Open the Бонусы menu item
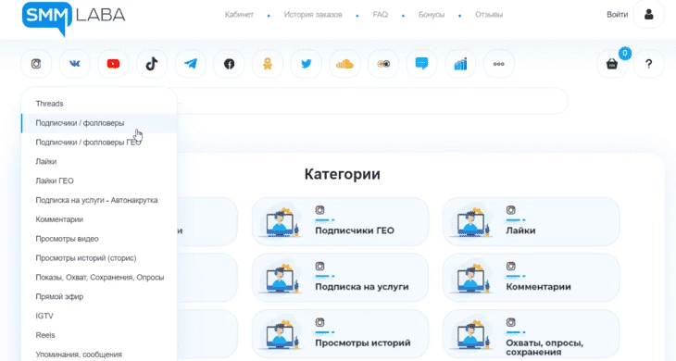Image resolution: width=676 pixels, height=361 pixels. click(x=432, y=15)
